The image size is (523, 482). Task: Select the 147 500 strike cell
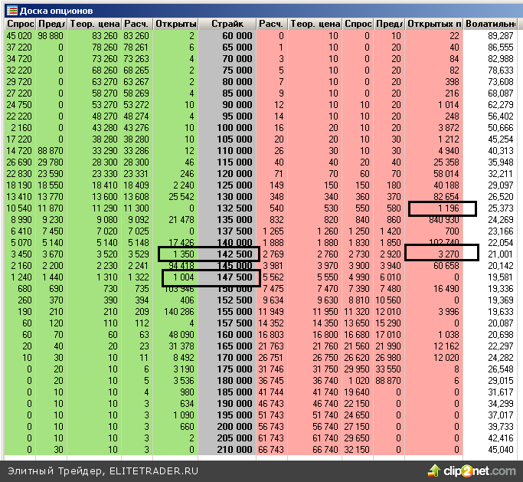pyautogui.click(x=227, y=277)
